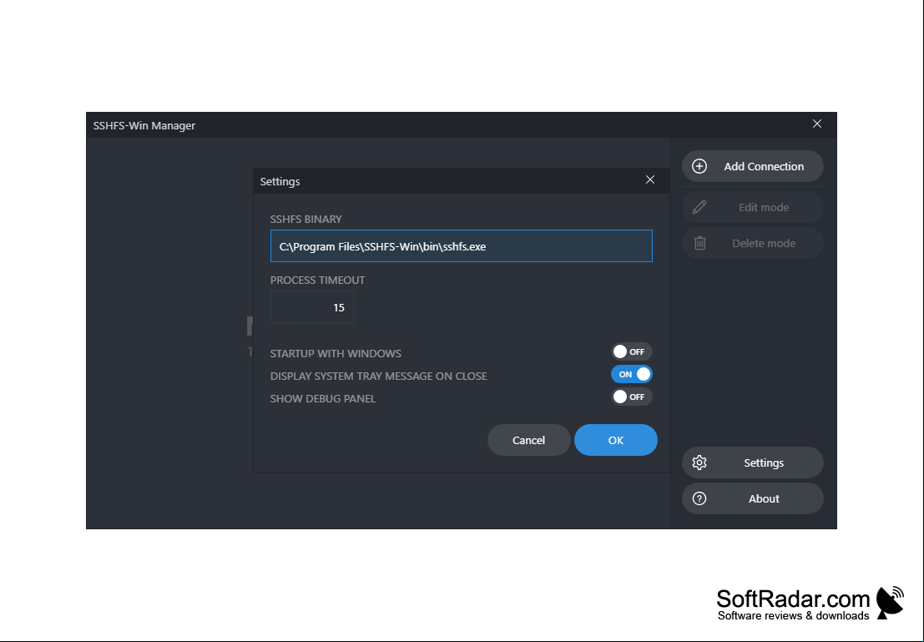Image resolution: width=924 pixels, height=642 pixels.
Task: Close the SSHFS-Win Manager window
Action: click(817, 124)
